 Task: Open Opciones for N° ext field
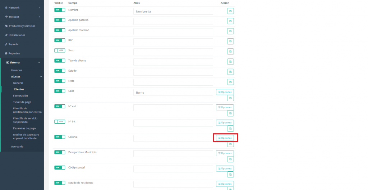pyautogui.click(x=225, y=107)
